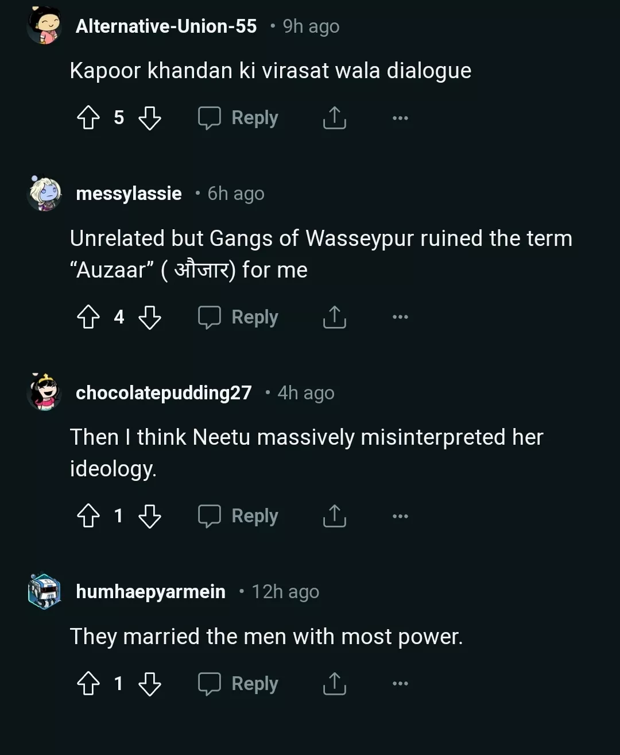Reply to Alternative-Union-55's comment
This screenshot has width=620, height=755.
pyautogui.click(x=239, y=118)
